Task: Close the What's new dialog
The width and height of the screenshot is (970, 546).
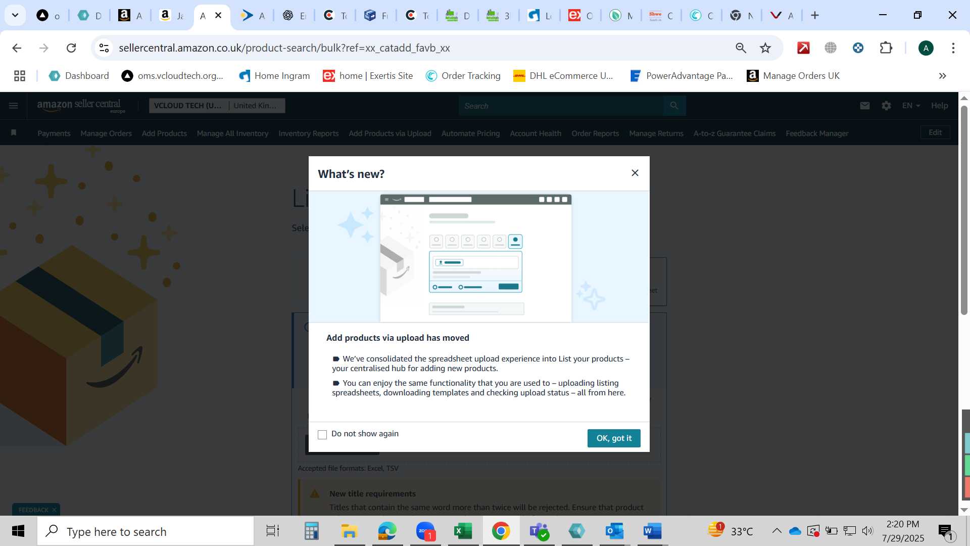Action: [635, 173]
